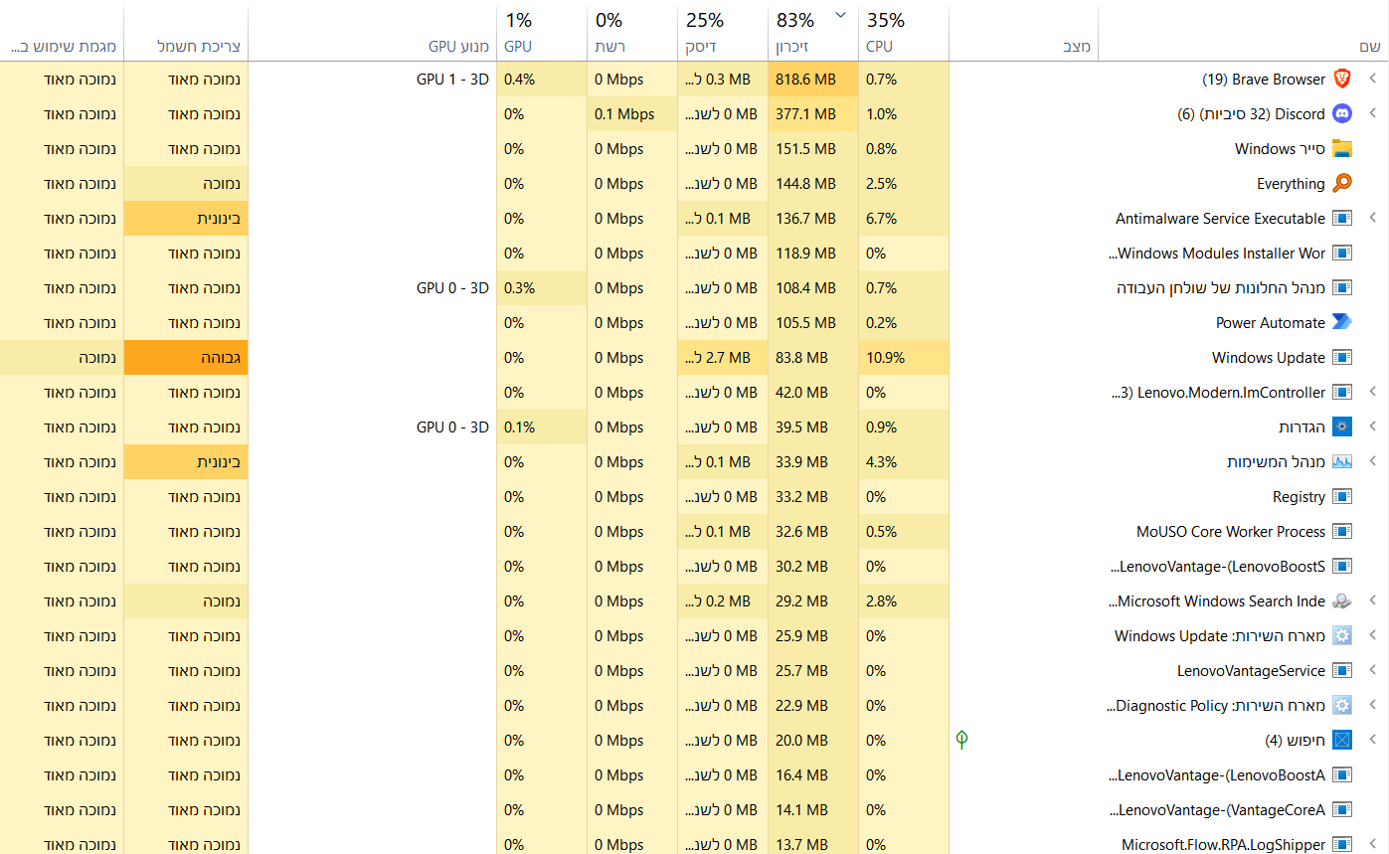Click the MoUSO Core Worker Process icon
1389x854 pixels.
[1342, 532]
